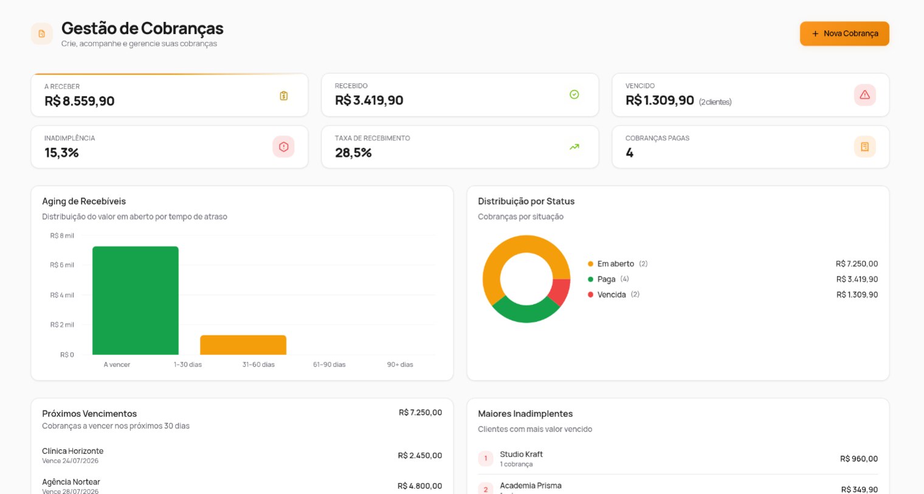Click the red Vencida donut segment
924x494 pixels.
562,292
